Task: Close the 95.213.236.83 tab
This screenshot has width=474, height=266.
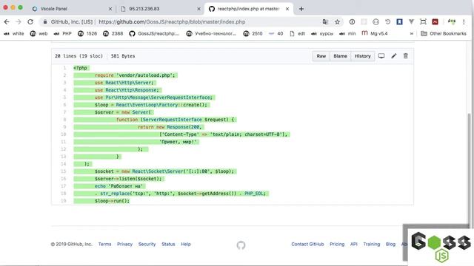Action: (x=198, y=9)
